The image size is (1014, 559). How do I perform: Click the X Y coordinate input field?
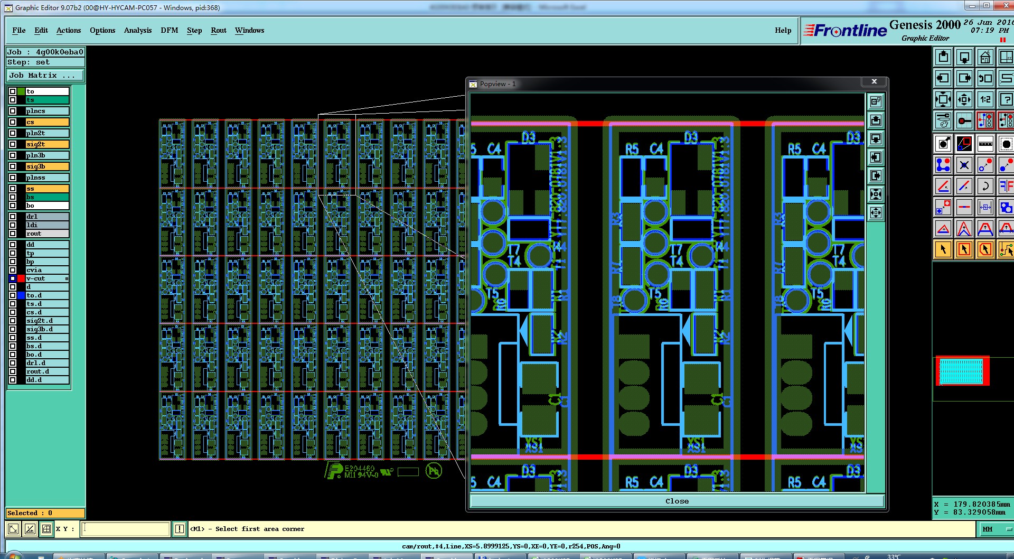(x=125, y=529)
